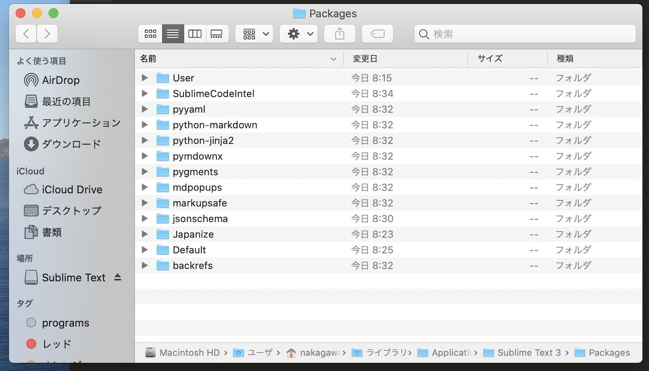
Task: Expand the pymdownx folder
Action: point(144,156)
